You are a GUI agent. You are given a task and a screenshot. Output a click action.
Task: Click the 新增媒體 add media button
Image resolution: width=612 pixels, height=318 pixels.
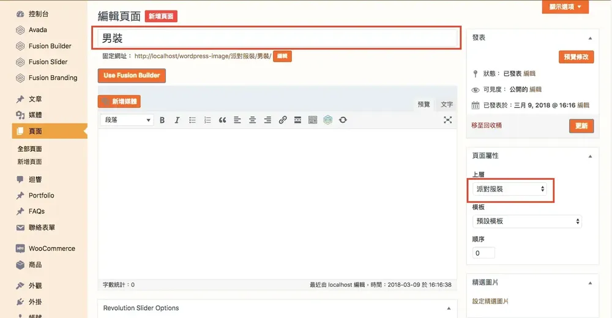coord(119,102)
